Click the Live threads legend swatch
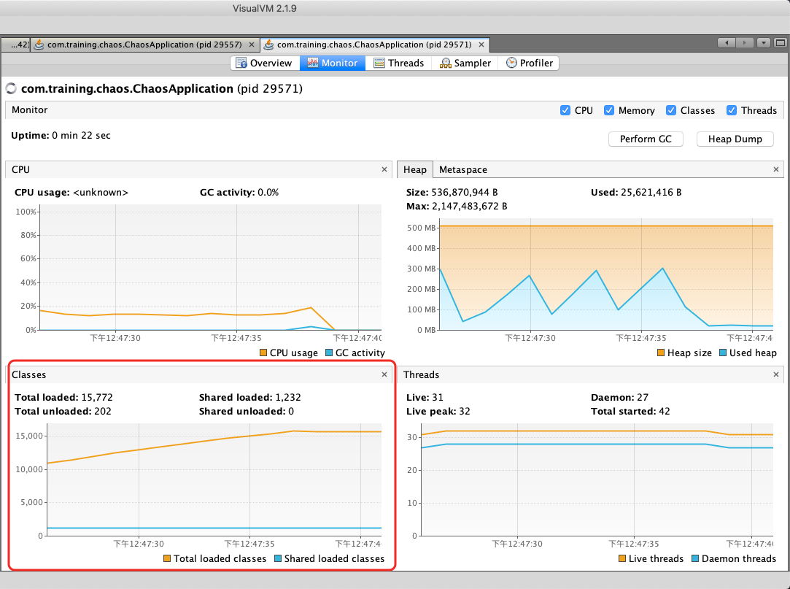790x589 pixels. click(622, 558)
